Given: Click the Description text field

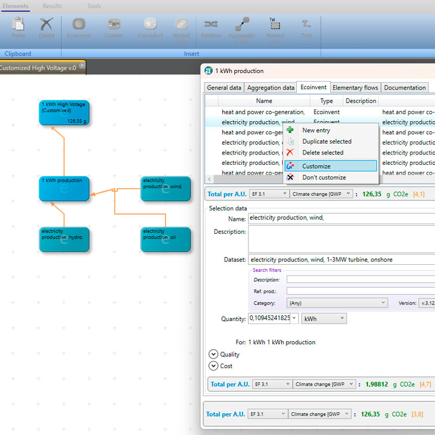Looking at the screenshot, I should pos(341,239).
